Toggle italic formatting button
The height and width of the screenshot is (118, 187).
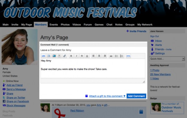76,56
